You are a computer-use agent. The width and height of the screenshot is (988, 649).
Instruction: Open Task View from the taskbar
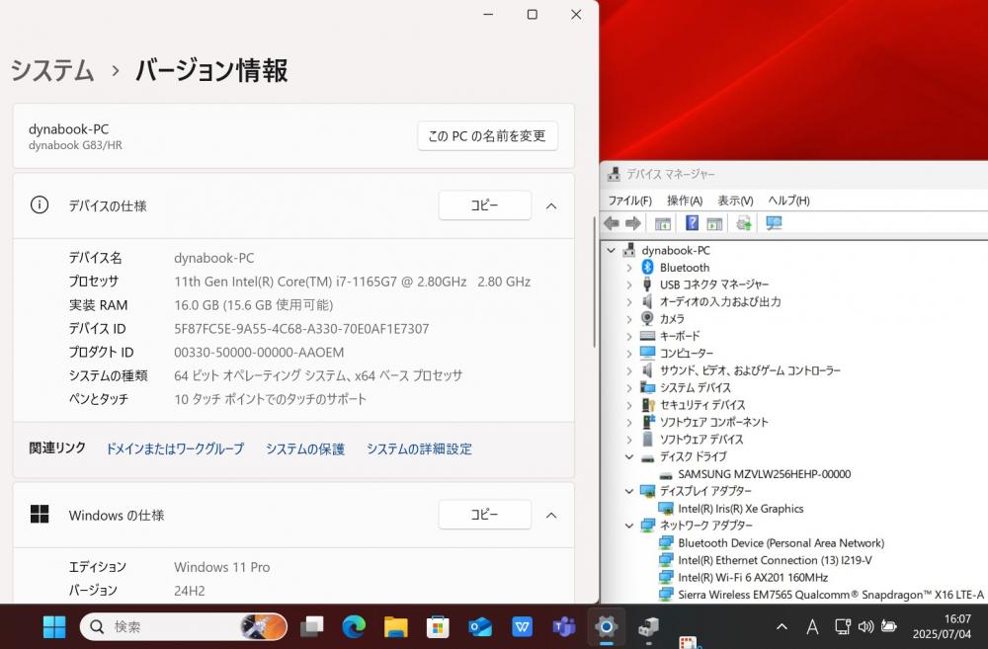312,627
